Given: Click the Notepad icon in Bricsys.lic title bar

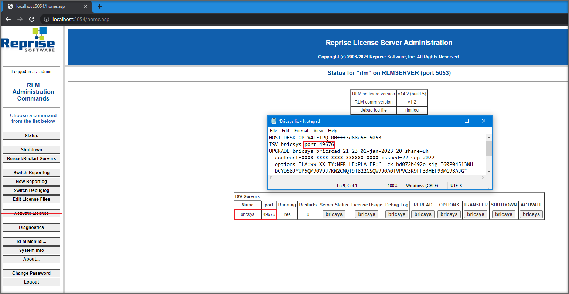Looking at the screenshot, I should coord(273,121).
